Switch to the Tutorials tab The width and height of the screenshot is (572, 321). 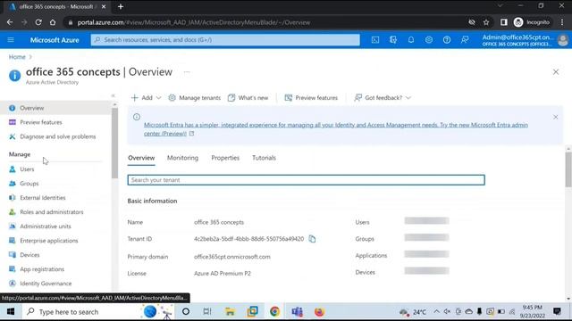click(x=264, y=158)
